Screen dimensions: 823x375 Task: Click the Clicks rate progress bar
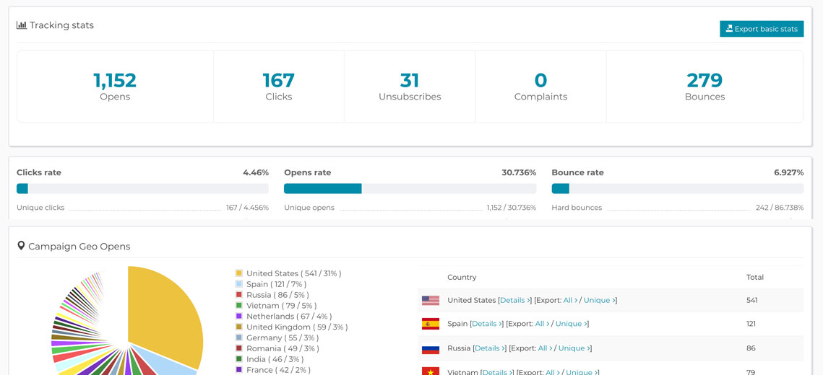click(142, 188)
